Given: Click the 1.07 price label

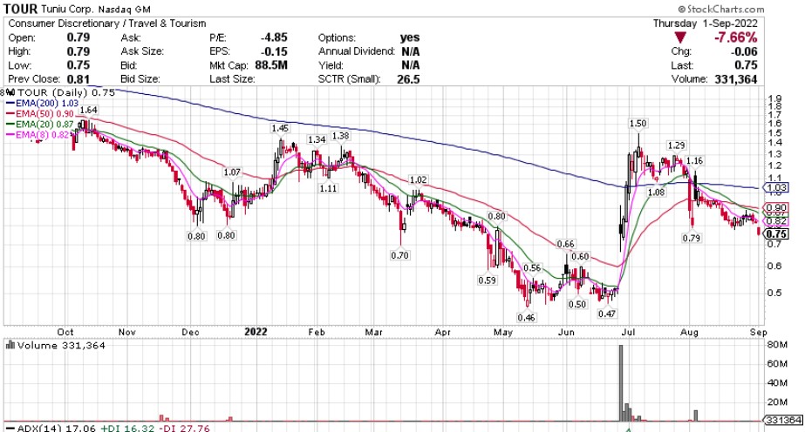Looking at the screenshot, I should [x=232, y=172].
